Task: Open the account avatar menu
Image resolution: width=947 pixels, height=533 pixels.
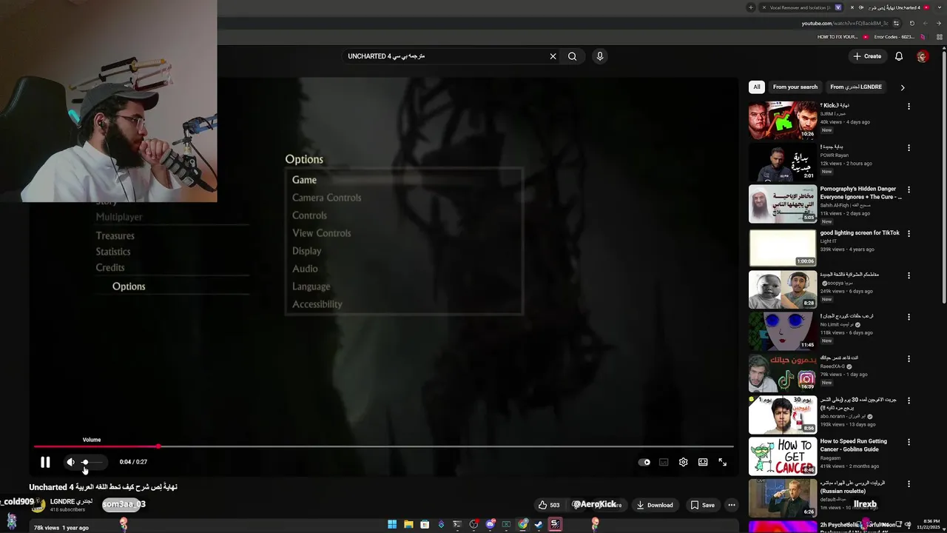Action: pyautogui.click(x=923, y=56)
